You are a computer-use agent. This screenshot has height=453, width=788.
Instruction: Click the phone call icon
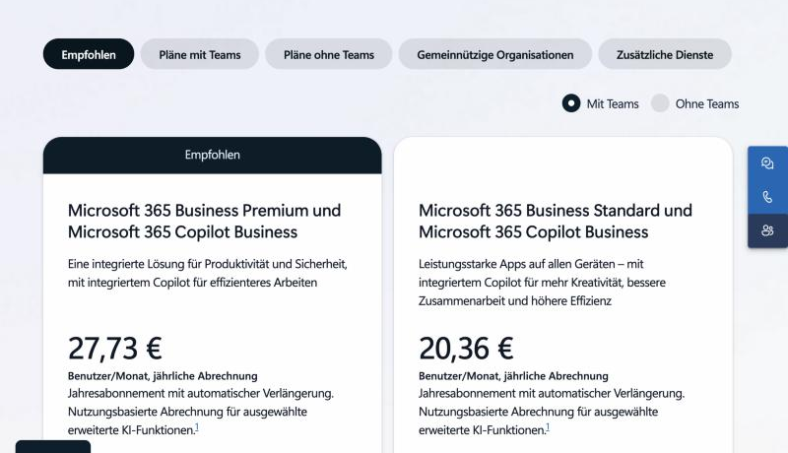coord(767,197)
